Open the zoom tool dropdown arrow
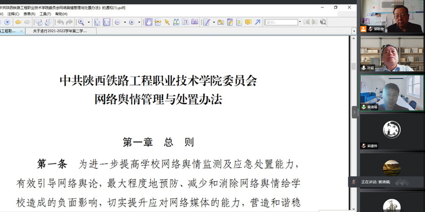This screenshot has height=212, width=425. pos(88,22)
